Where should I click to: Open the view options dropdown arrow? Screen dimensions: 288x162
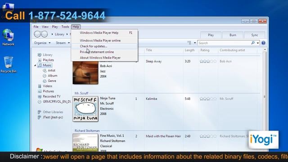[x=195, y=43]
